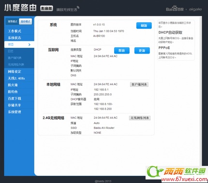
Task: Click the chevron arrow next to 状态
Action: (30, 44)
